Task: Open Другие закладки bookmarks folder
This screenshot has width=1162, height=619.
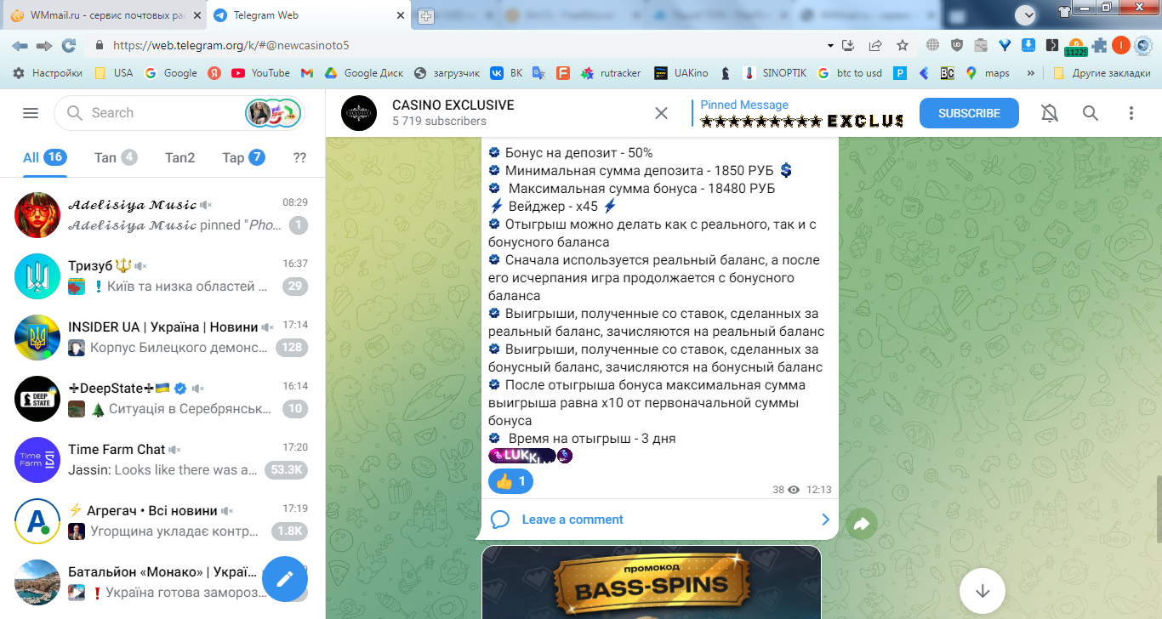Action: [1101, 73]
